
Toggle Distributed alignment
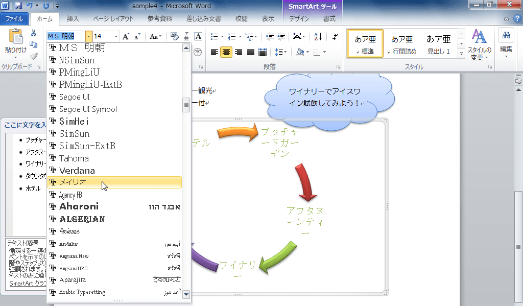[263, 52]
